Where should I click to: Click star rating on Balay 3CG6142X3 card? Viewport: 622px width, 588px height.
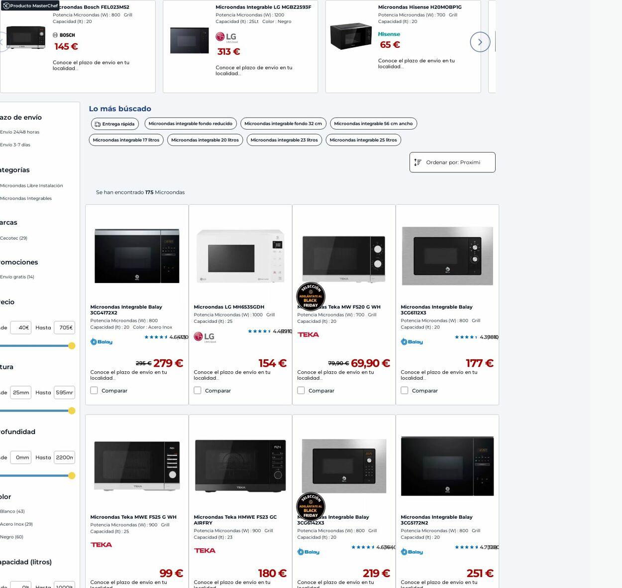[x=363, y=547]
